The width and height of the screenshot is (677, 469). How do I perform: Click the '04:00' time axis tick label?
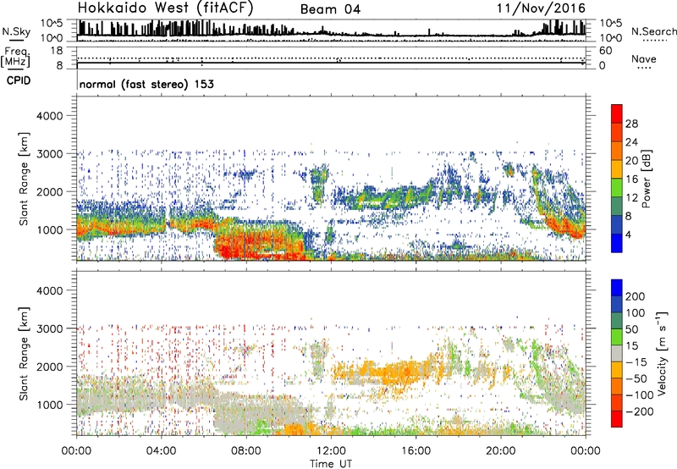(161, 451)
